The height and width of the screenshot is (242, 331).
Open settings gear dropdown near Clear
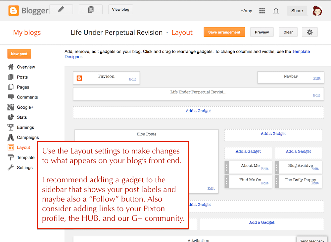click(x=310, y=32)
